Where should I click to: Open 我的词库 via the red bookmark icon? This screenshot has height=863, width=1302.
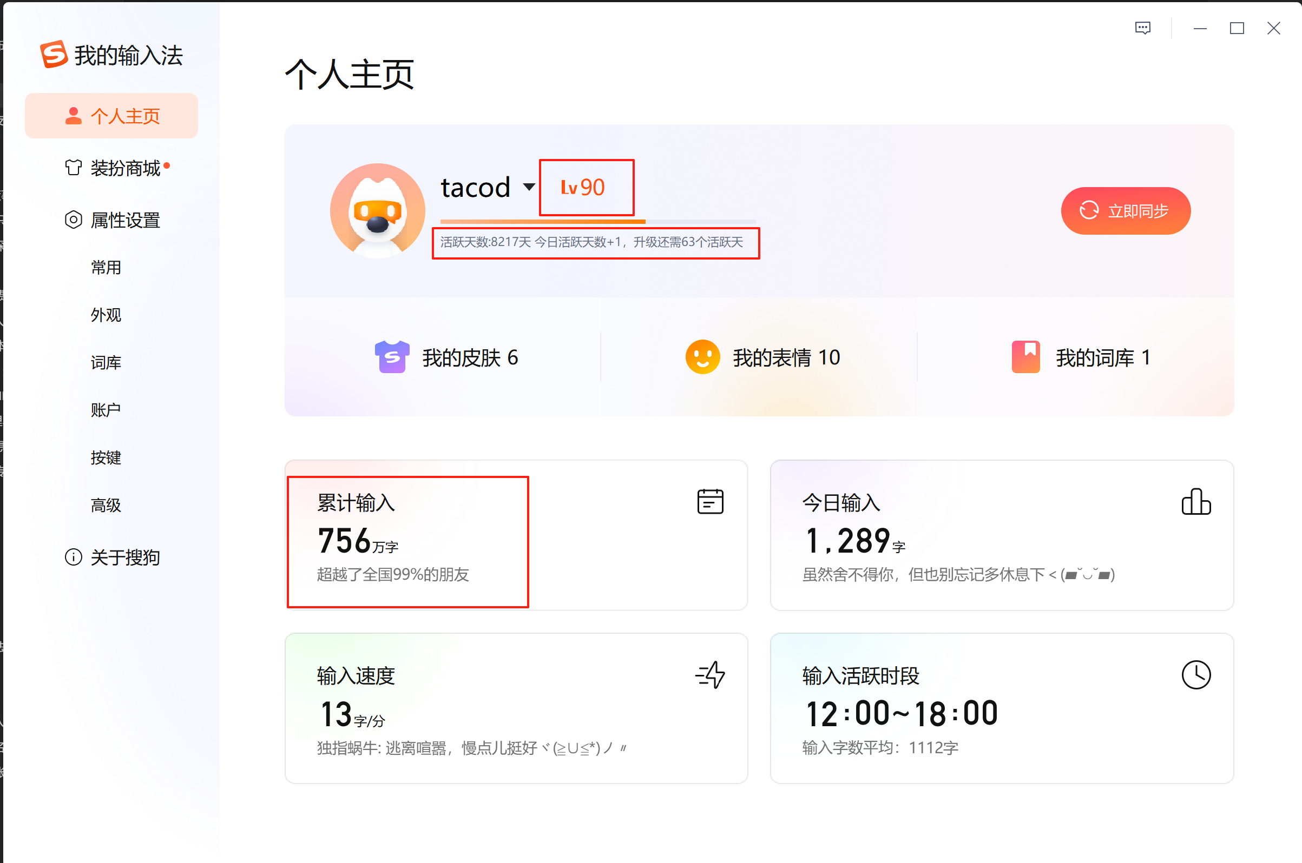(1025, 357)
